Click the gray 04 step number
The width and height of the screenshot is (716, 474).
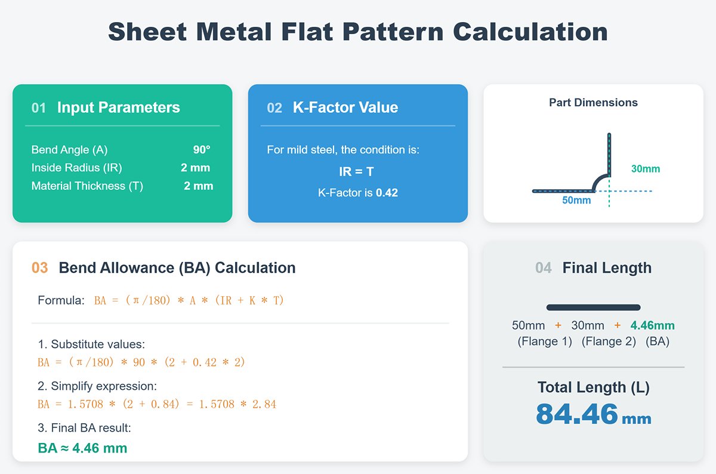(544, 268)
